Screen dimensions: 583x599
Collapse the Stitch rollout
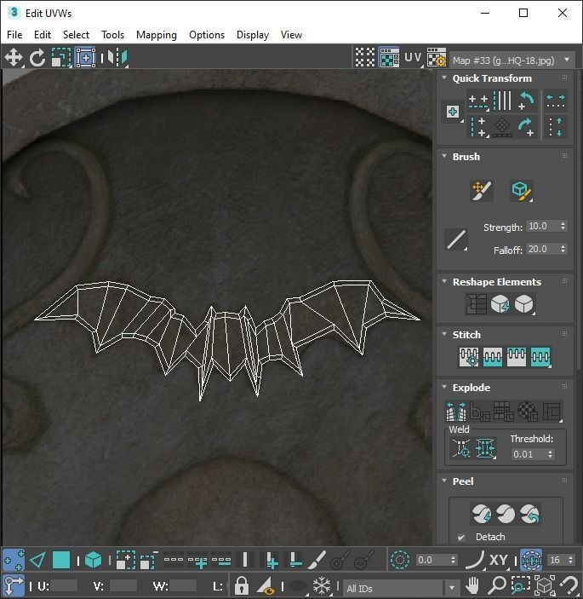(444, 334)
